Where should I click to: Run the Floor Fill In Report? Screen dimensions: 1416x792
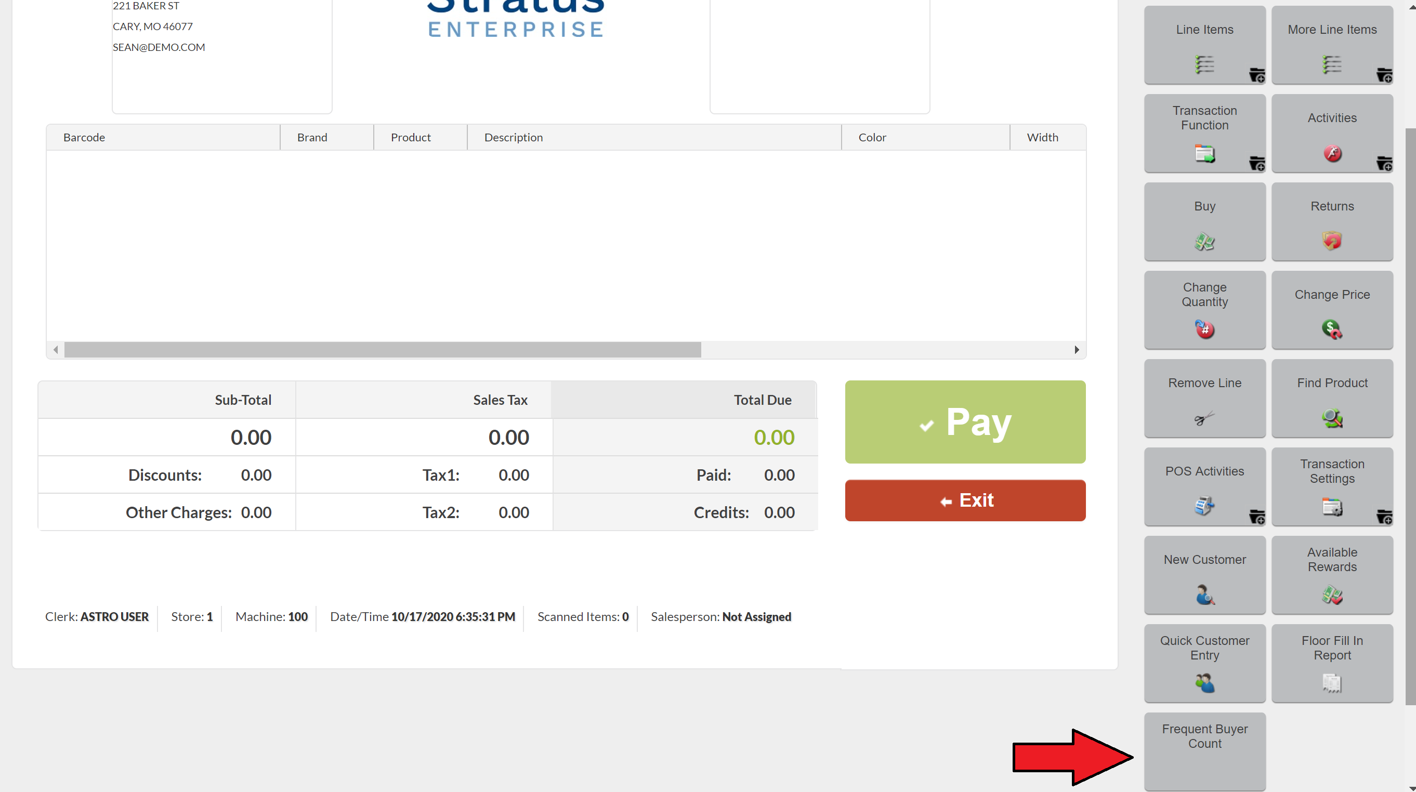[x=1331, y=664]
